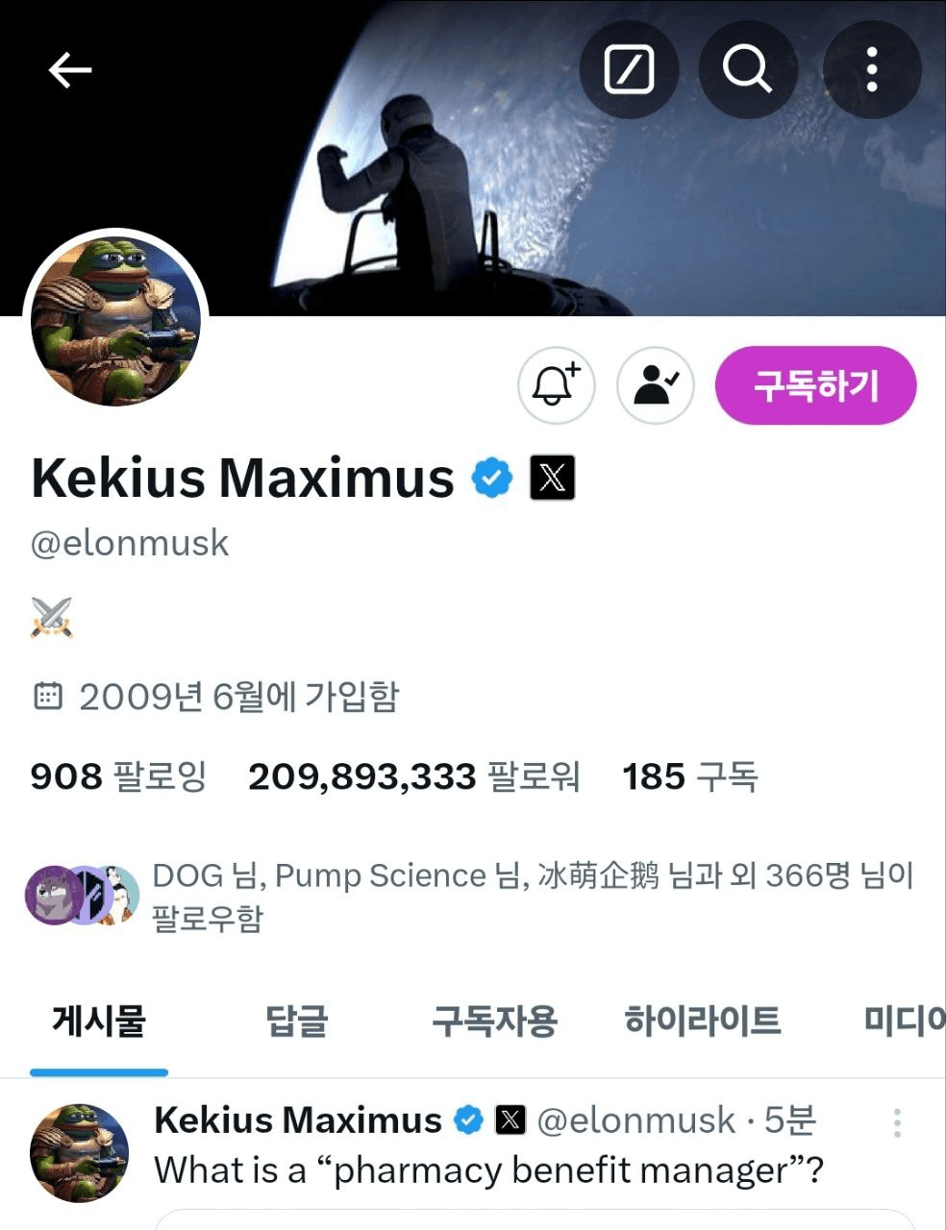Switch to the 구독자용 subscribers tab
The height and width of the screenshot is (1230, 946).
coord(494,1021)
